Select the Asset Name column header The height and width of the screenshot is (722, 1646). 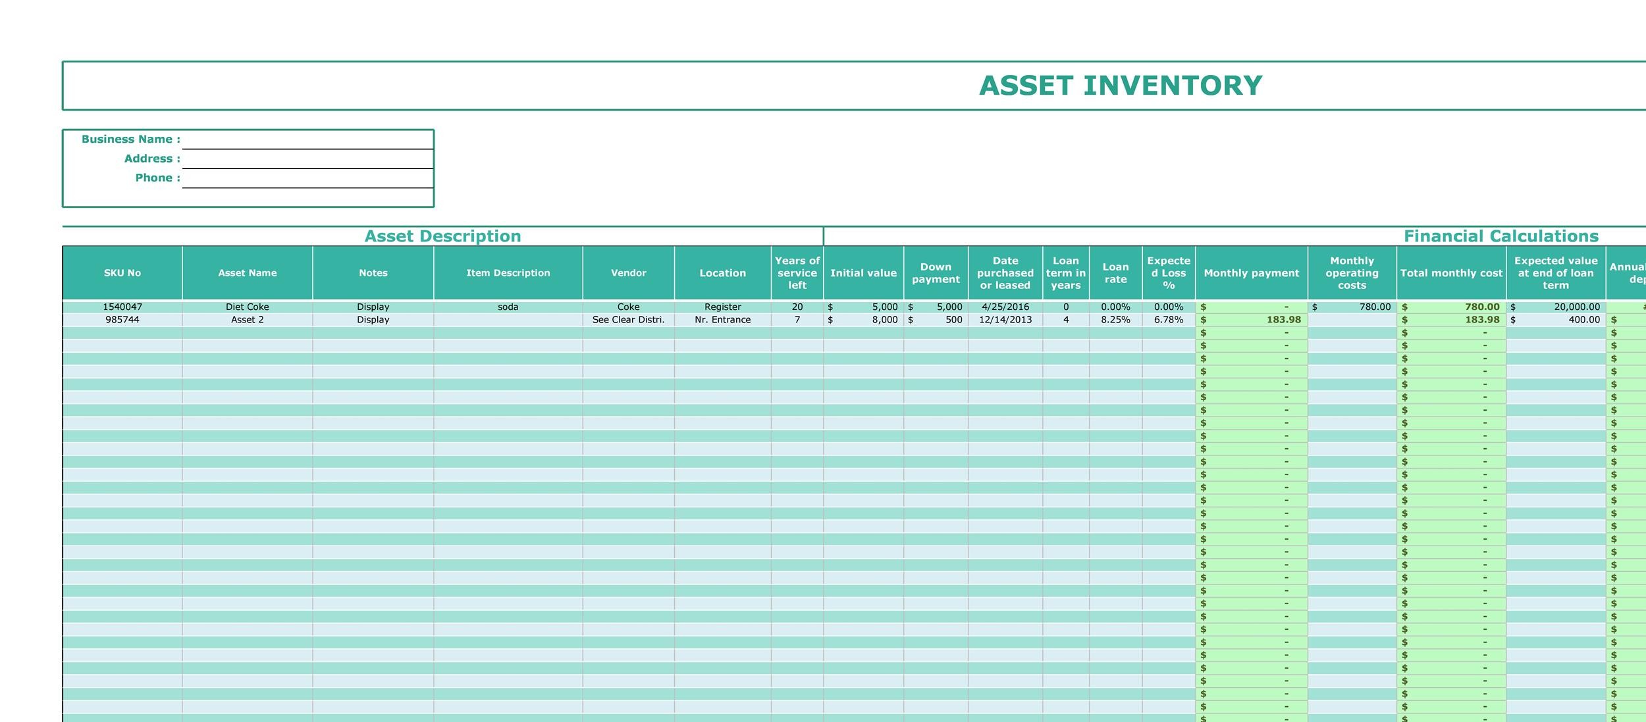tap(248, 273)
